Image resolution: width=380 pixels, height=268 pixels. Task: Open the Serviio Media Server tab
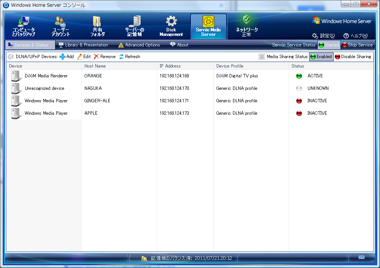[x=208, y=26]
